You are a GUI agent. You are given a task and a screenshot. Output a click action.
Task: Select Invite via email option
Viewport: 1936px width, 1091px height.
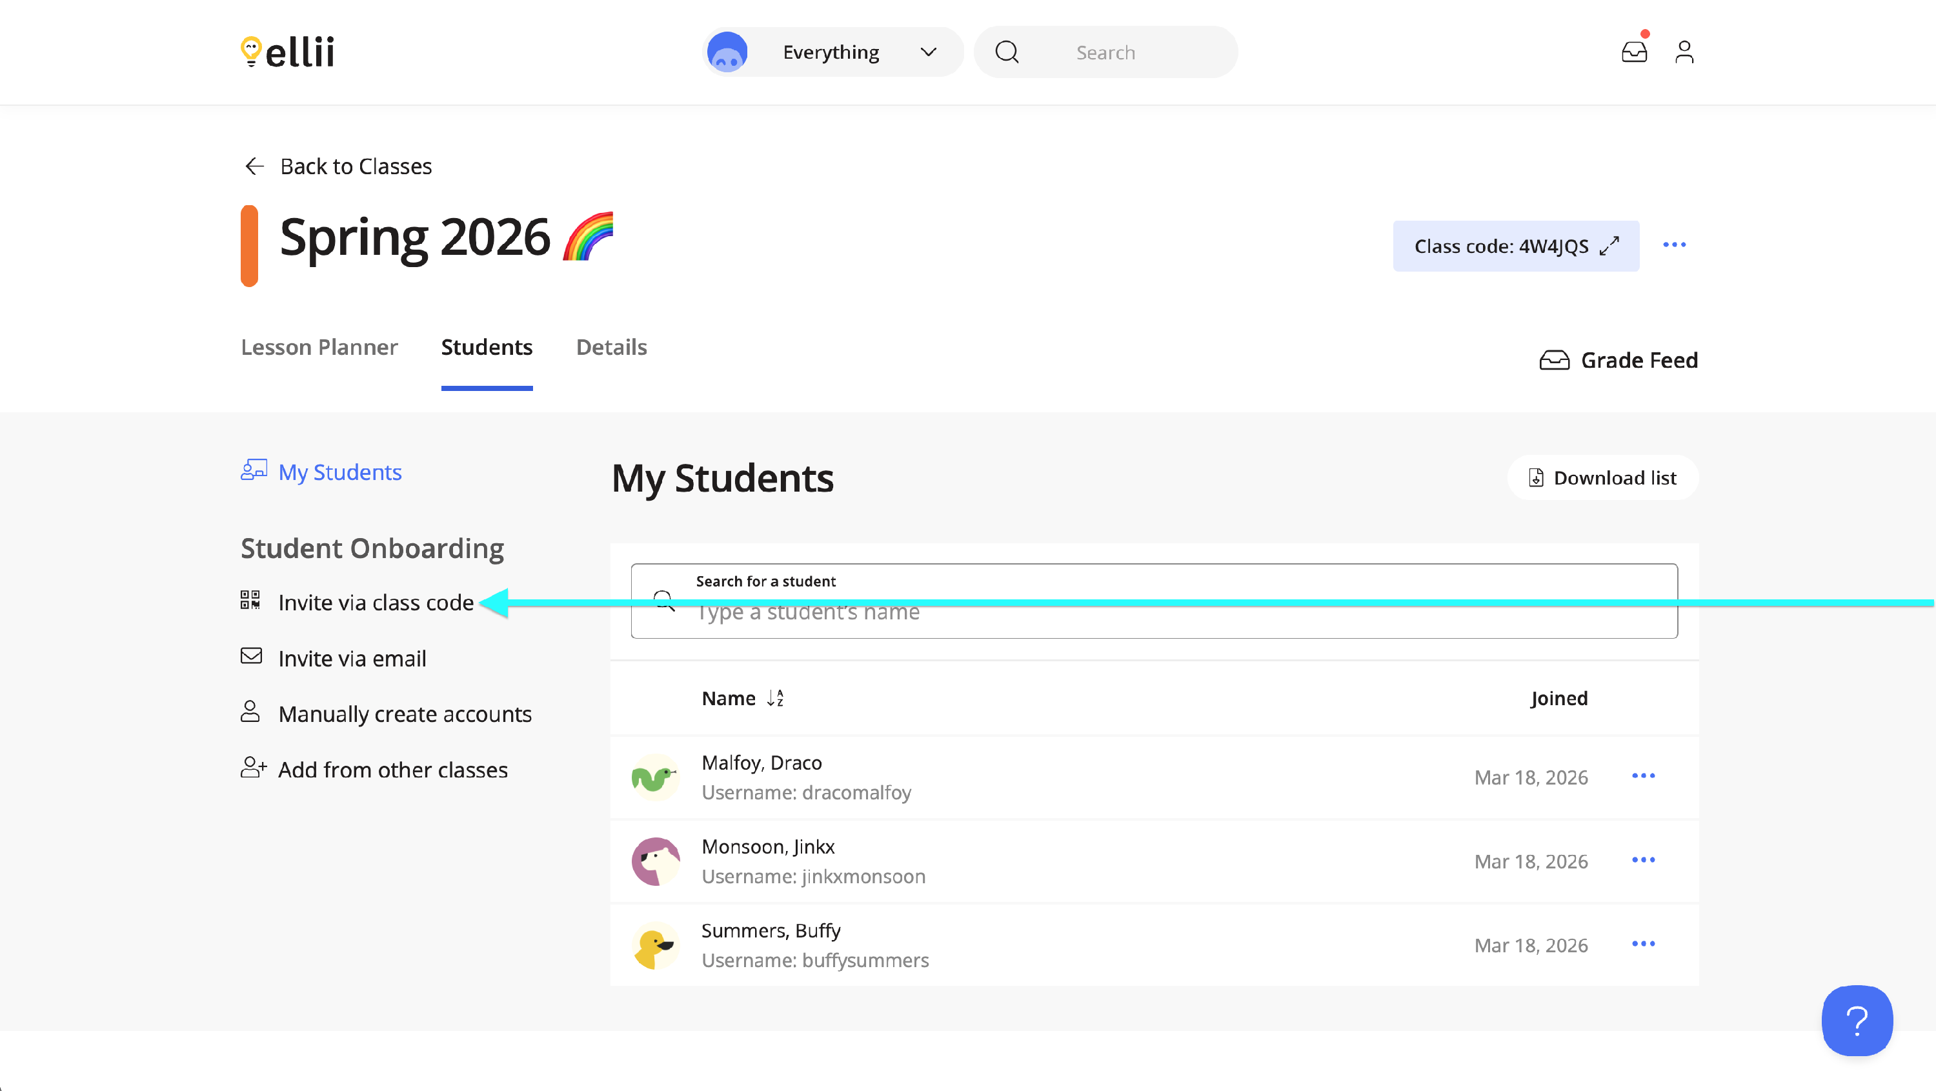351,658
